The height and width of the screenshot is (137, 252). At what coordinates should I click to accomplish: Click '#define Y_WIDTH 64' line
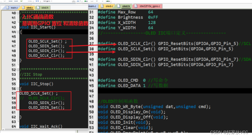[125, 28]
